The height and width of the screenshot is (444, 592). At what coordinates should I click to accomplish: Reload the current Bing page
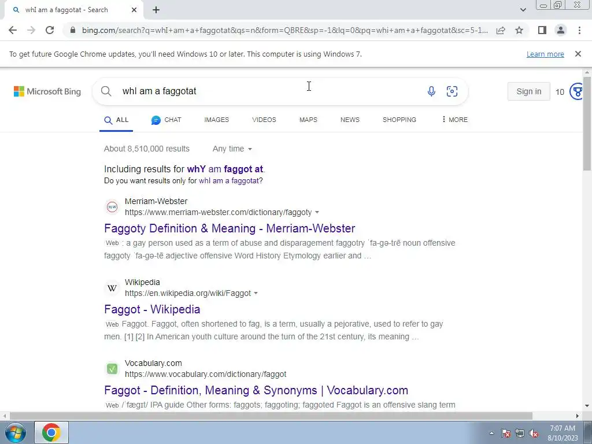pos(50,30)
